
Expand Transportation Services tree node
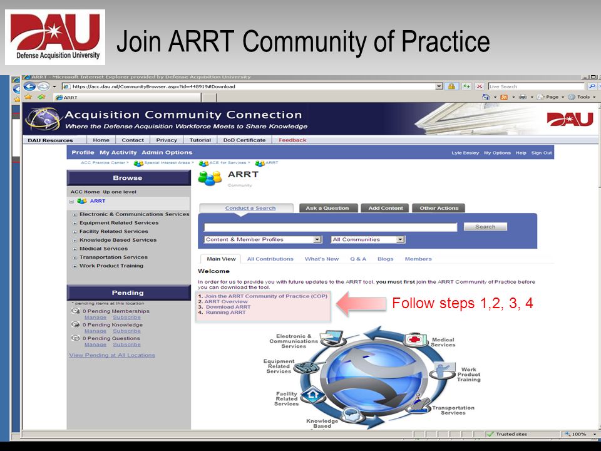click(74, 257)
